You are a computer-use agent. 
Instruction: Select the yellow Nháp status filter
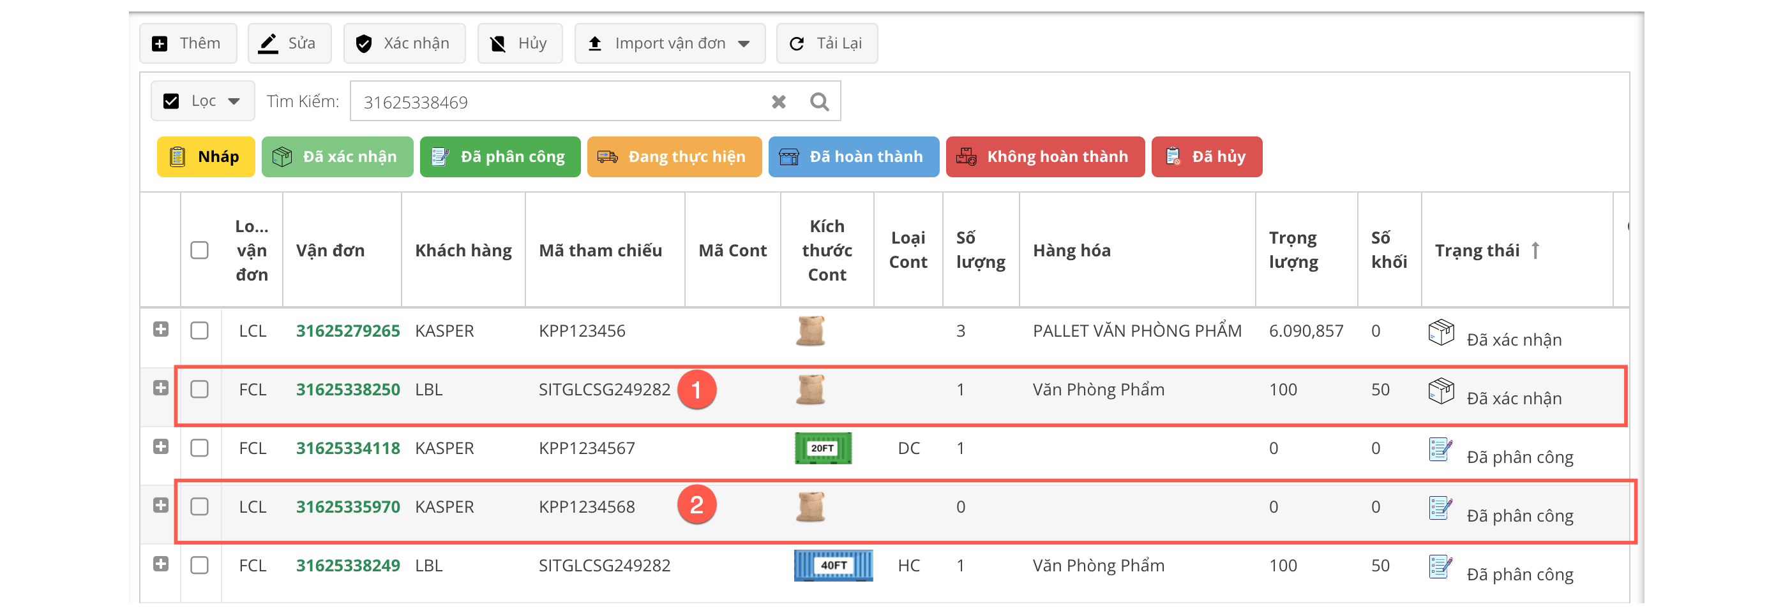206,157
